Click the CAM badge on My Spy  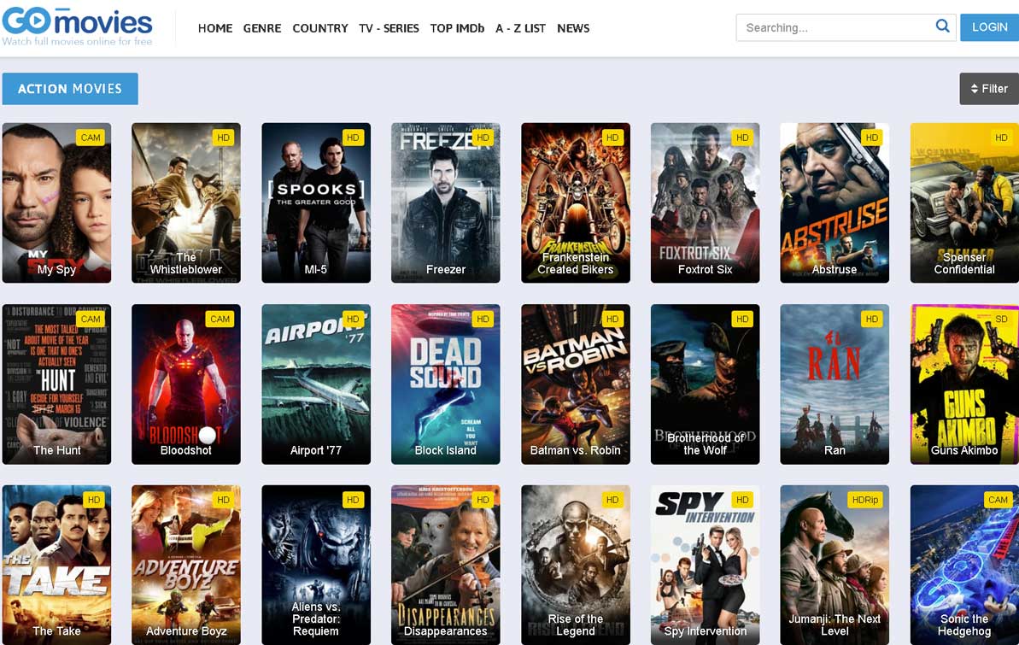tap(91, 138)
